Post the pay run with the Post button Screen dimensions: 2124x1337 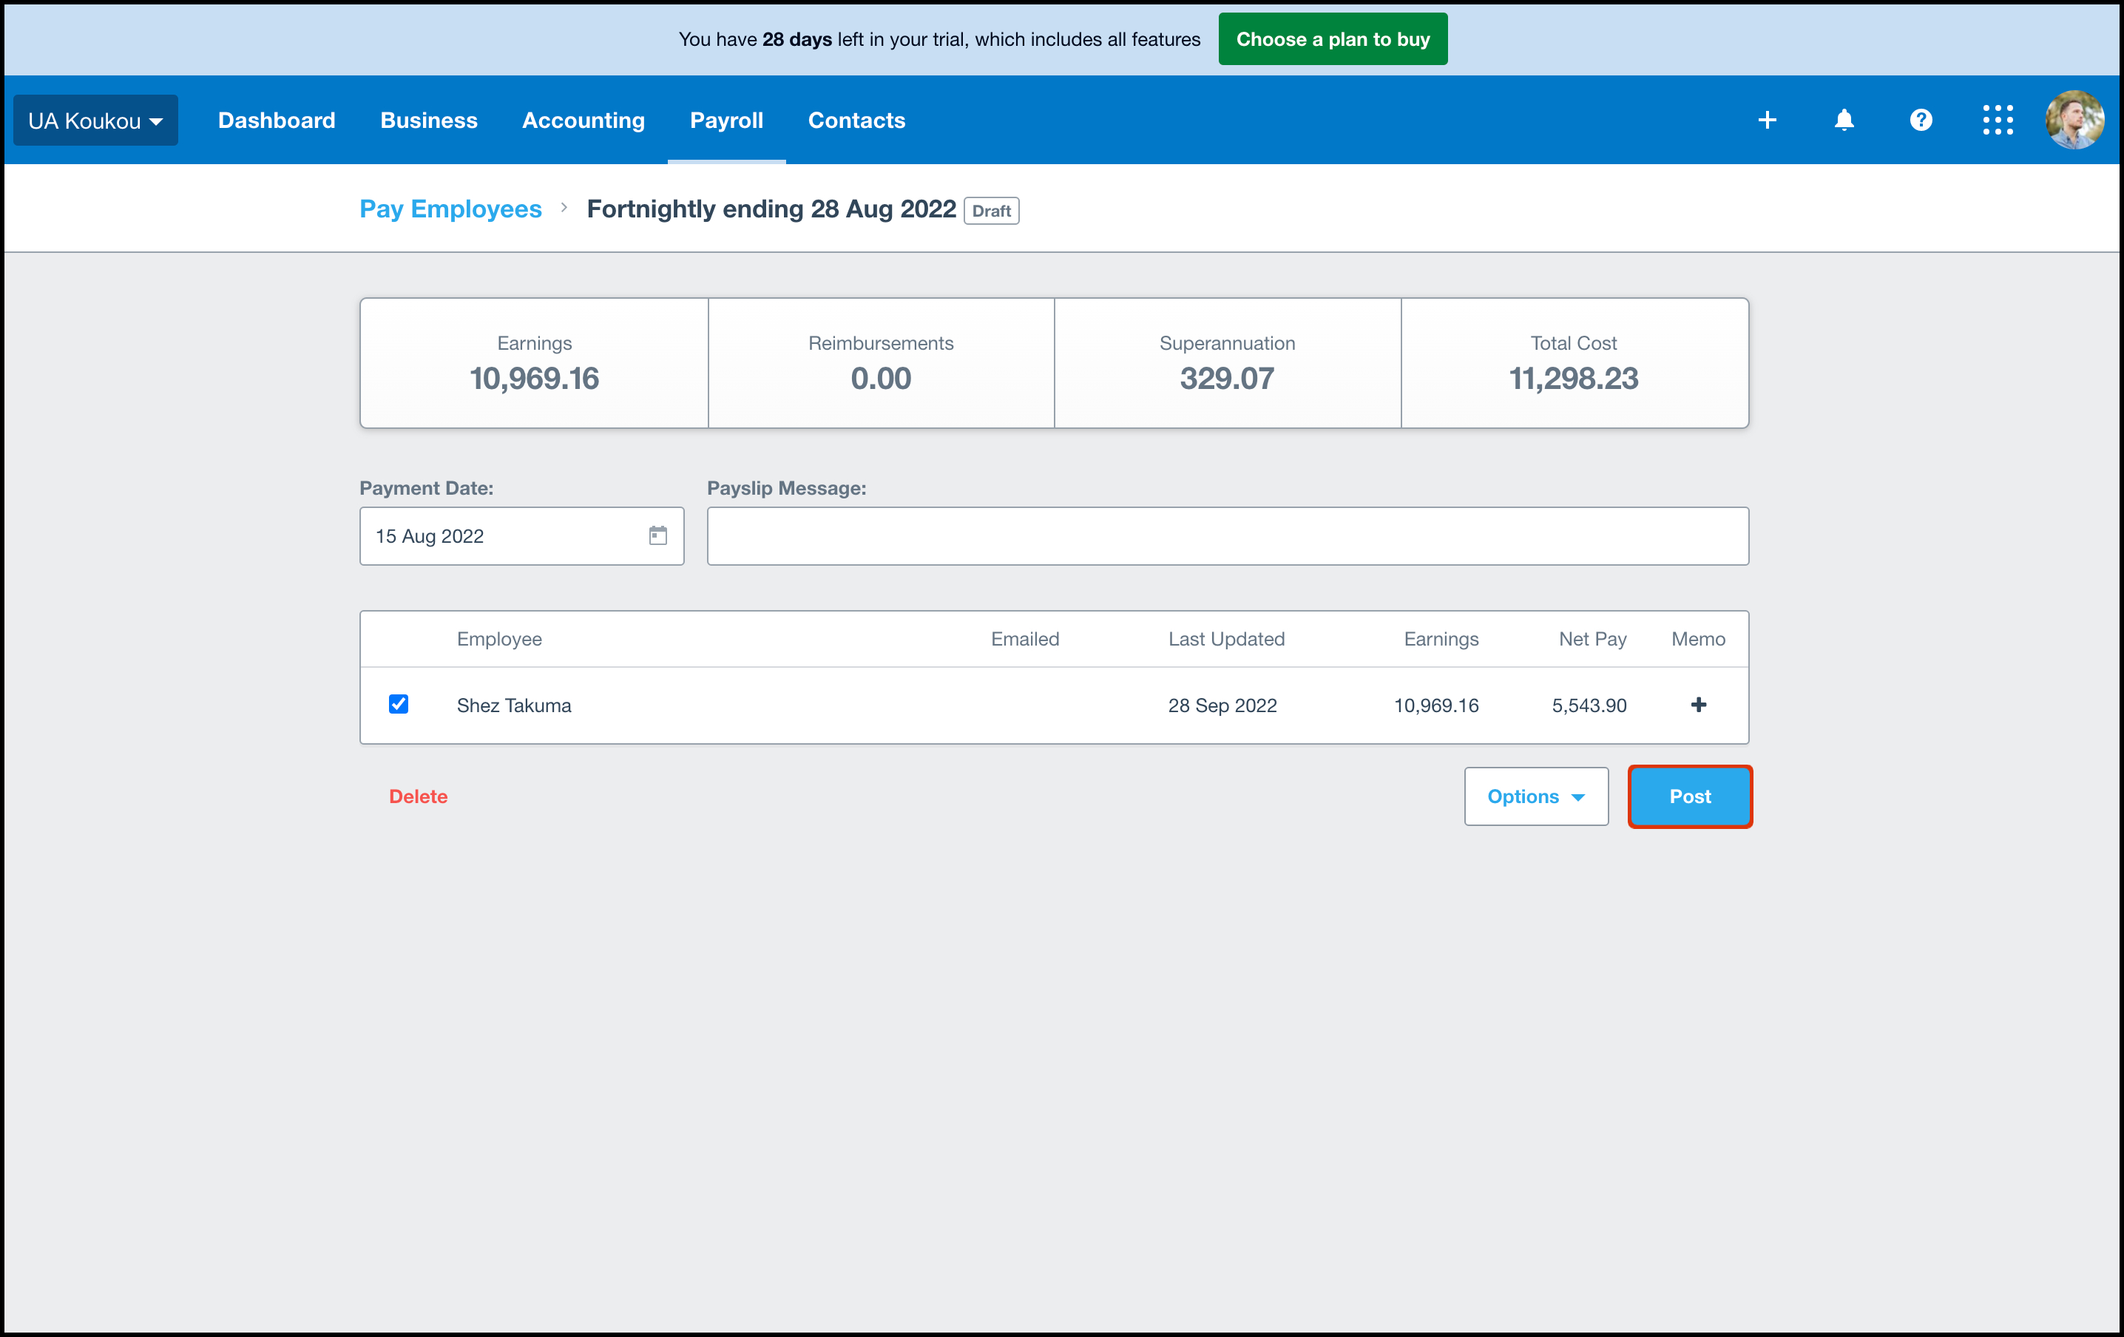1689,796
